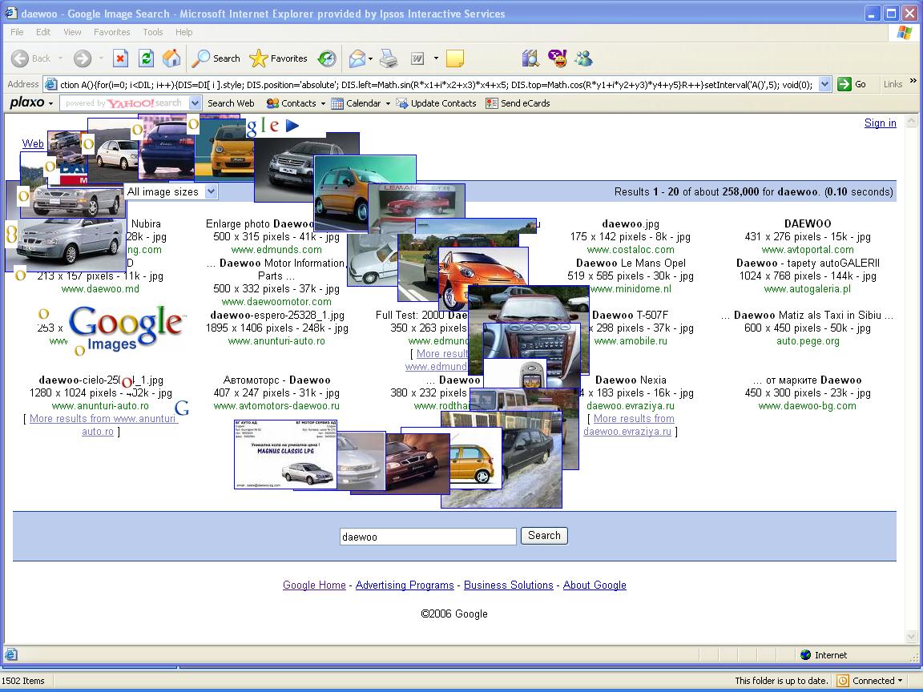Launch Yahoo Messenger icon

[x=557, y=58]
